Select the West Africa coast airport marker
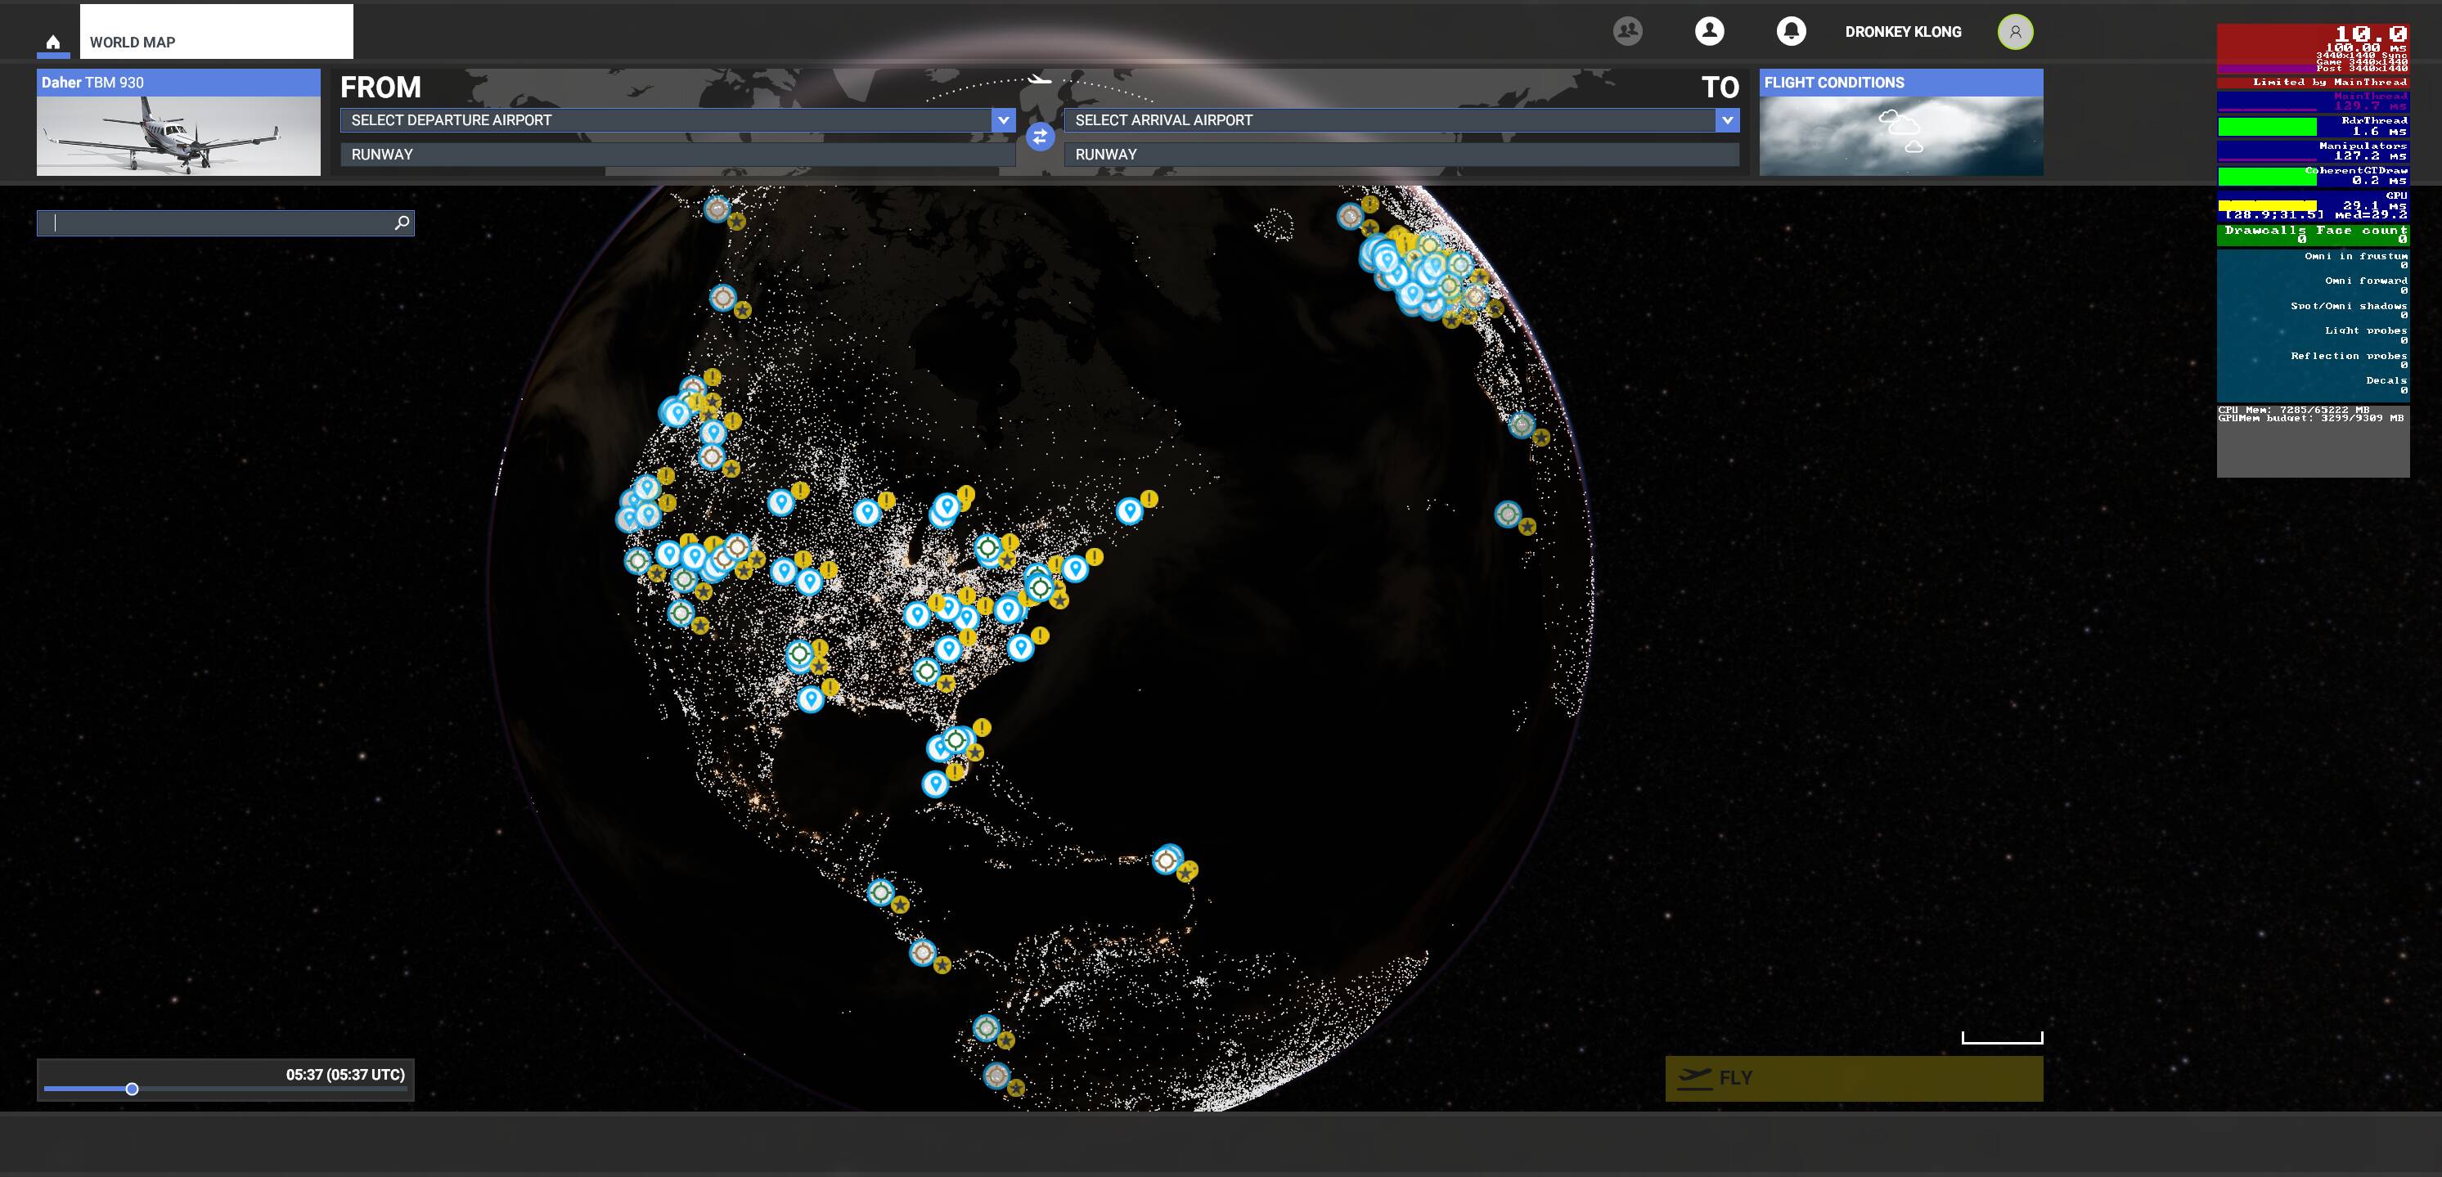Screen dimensions: 2442x1177 point(1507,514)
